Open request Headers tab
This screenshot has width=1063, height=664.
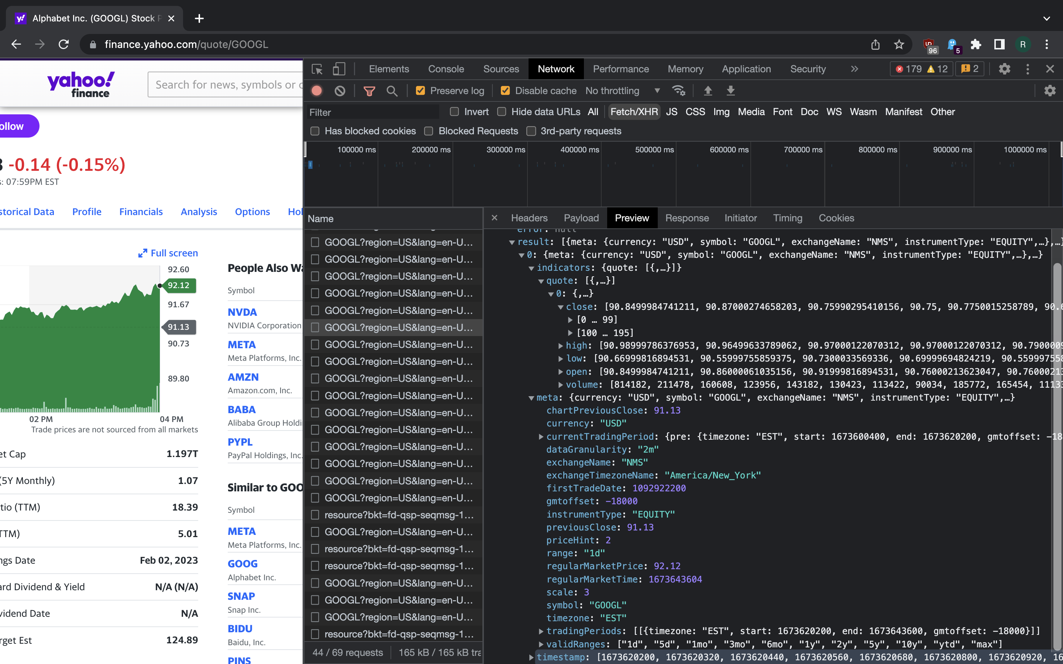point(529,218)
